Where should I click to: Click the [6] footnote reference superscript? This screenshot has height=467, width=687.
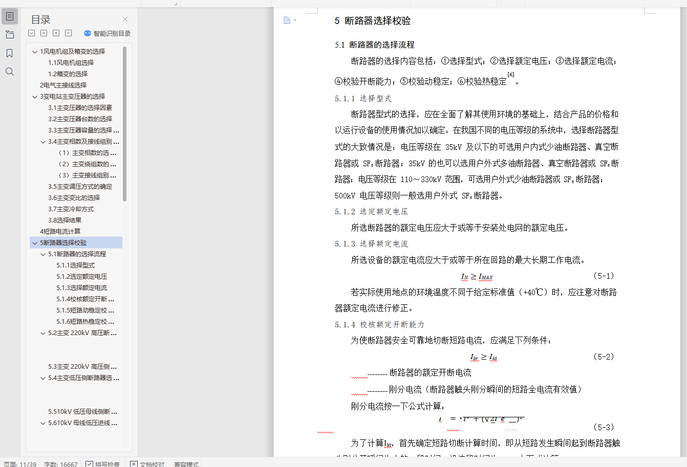click(x=511, y=75)
